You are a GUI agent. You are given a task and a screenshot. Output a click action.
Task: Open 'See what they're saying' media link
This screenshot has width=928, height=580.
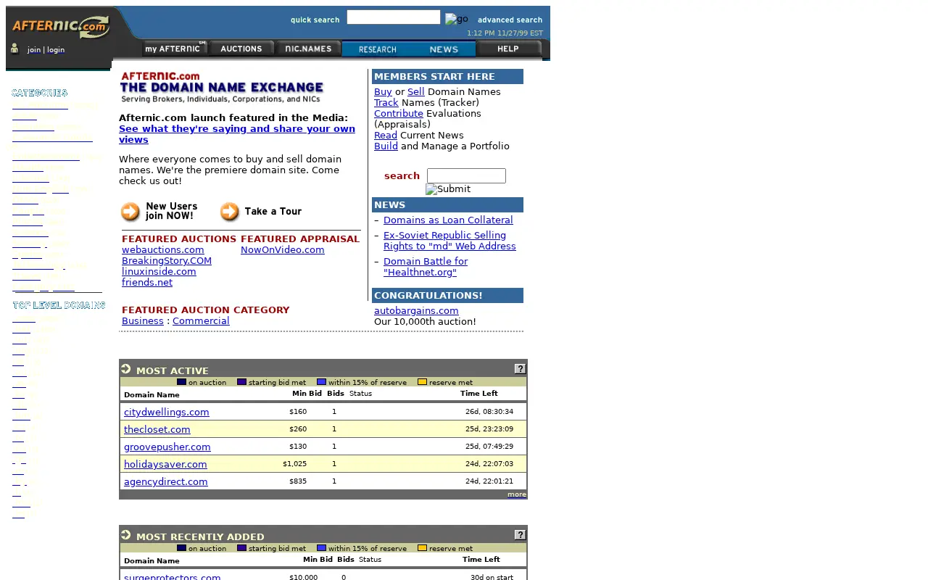pyautogui.click(x=237, y=134)
